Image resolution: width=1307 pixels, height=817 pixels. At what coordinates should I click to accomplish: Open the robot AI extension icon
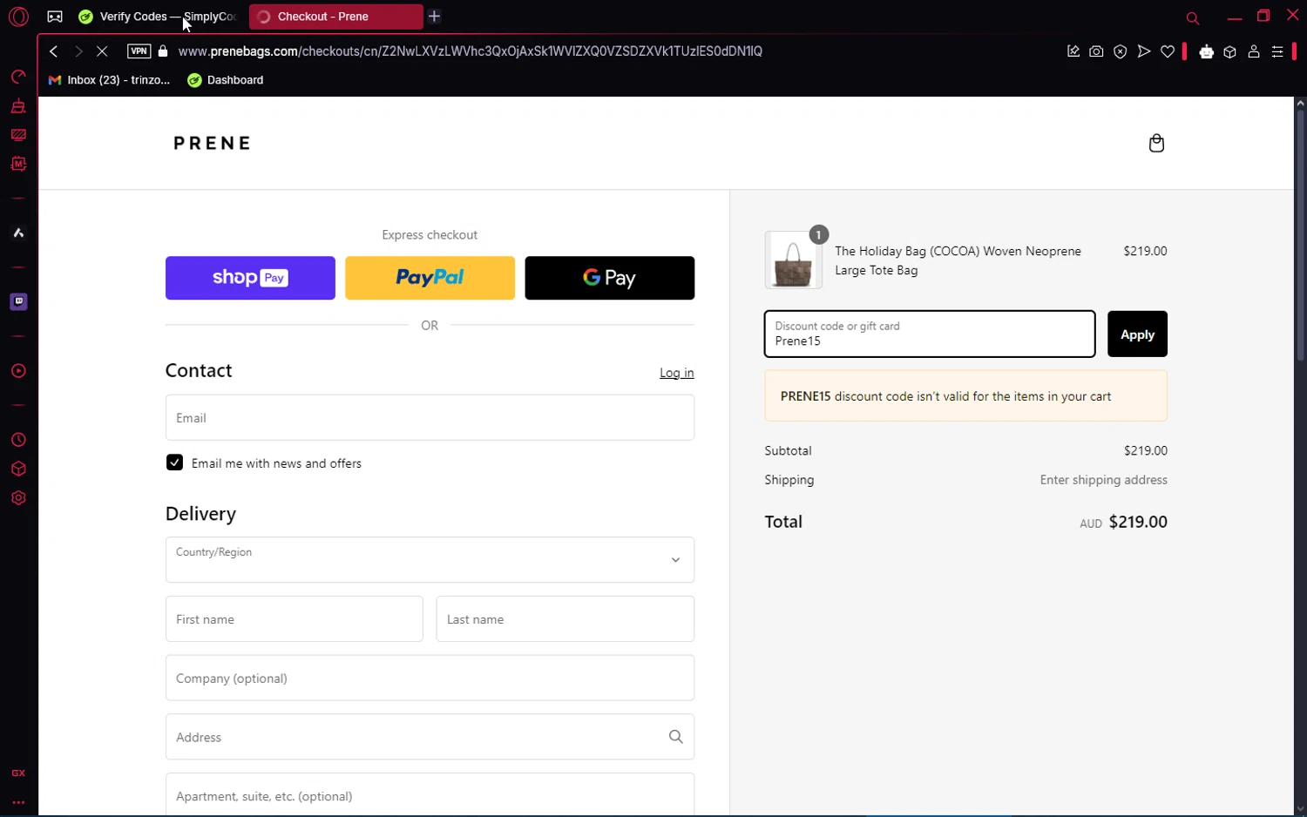pyautogui.click(x=1207, y=51)
